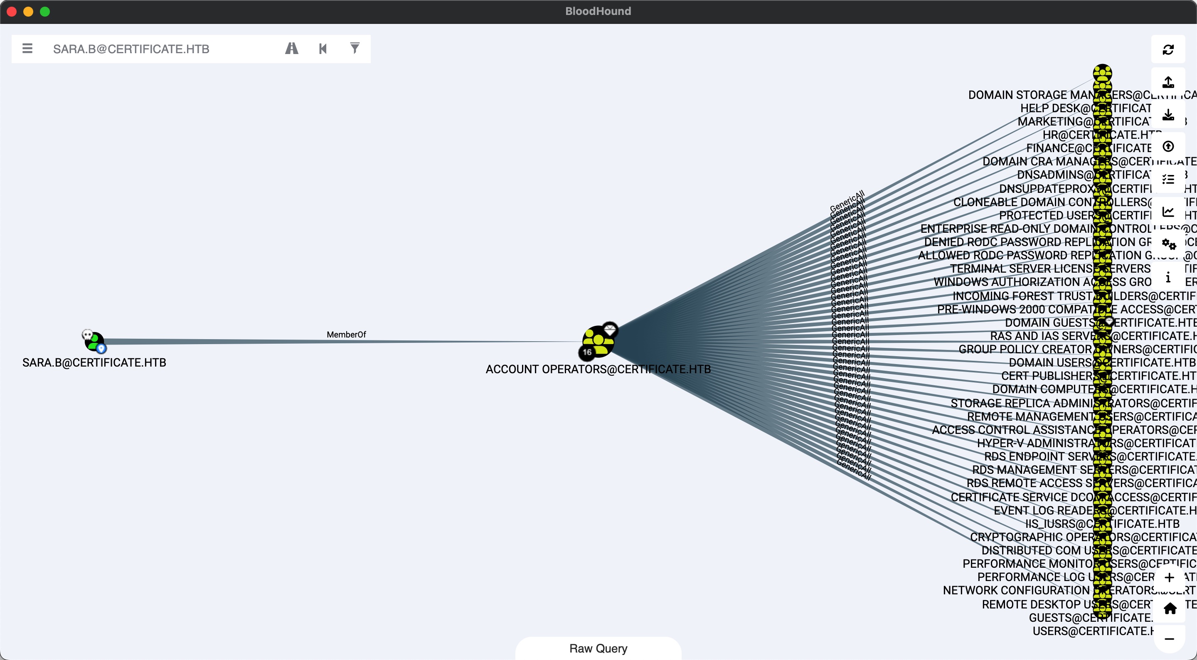This screenshot has width=1197, height=660.
Task: Click the import graph download icon
Action: pos(1168,115)
